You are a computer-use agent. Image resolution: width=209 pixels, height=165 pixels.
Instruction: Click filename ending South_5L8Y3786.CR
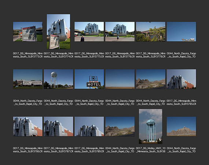click(28, 150)
